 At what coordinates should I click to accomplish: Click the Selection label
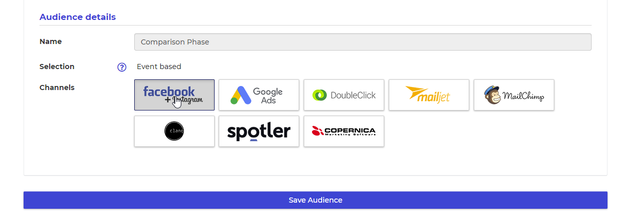point(57,67)
